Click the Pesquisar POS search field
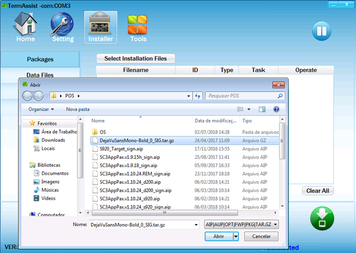This screenshot has height=253, width=356. 241,96
